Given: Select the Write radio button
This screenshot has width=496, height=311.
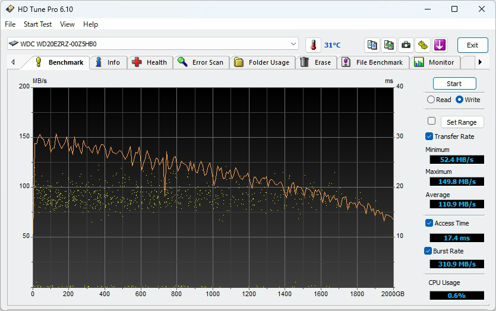Looking at the screenshot, I should (x=459, y=100).
